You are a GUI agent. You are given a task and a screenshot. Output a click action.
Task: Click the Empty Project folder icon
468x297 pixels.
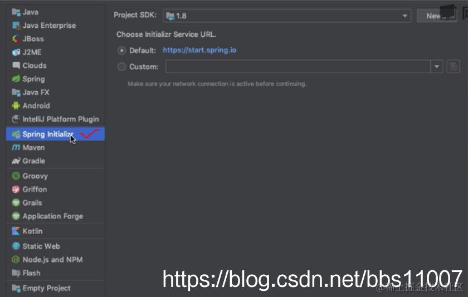16,288
